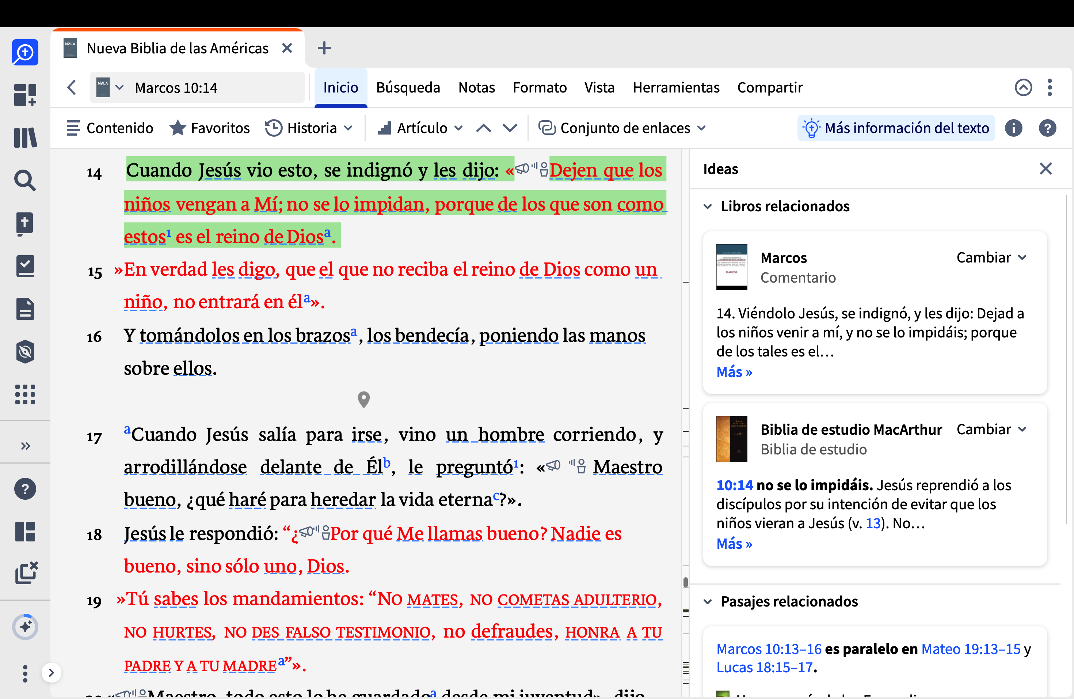Click the resource information icon
Viewport: 1074px width, 699px height.
1013,128
